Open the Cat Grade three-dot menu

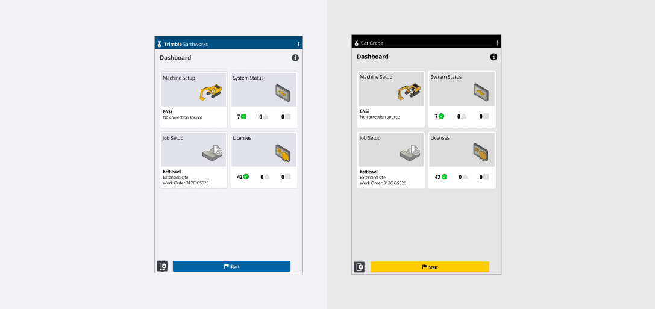click(497, 43)
